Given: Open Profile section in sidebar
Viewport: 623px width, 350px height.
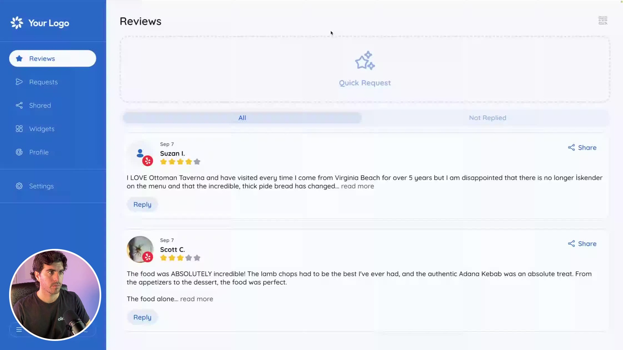Looking at the screenshot, I should [x=39, y=152].
